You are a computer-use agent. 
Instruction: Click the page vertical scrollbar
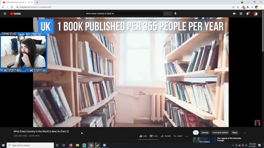click(263, 34)
